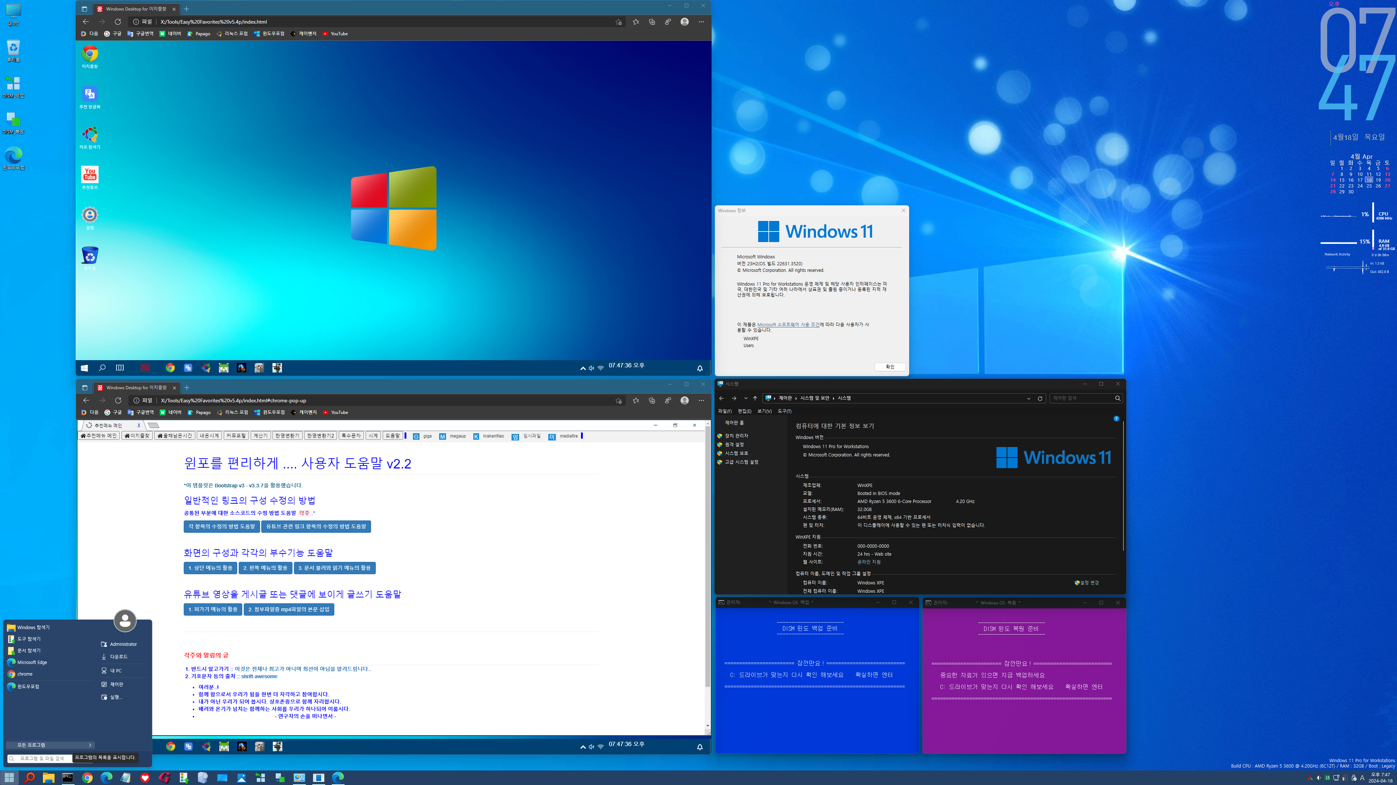Click the Windows Start button on the taskbar
This screenshot has width=1397, height=785.
[x=9, y=777]
